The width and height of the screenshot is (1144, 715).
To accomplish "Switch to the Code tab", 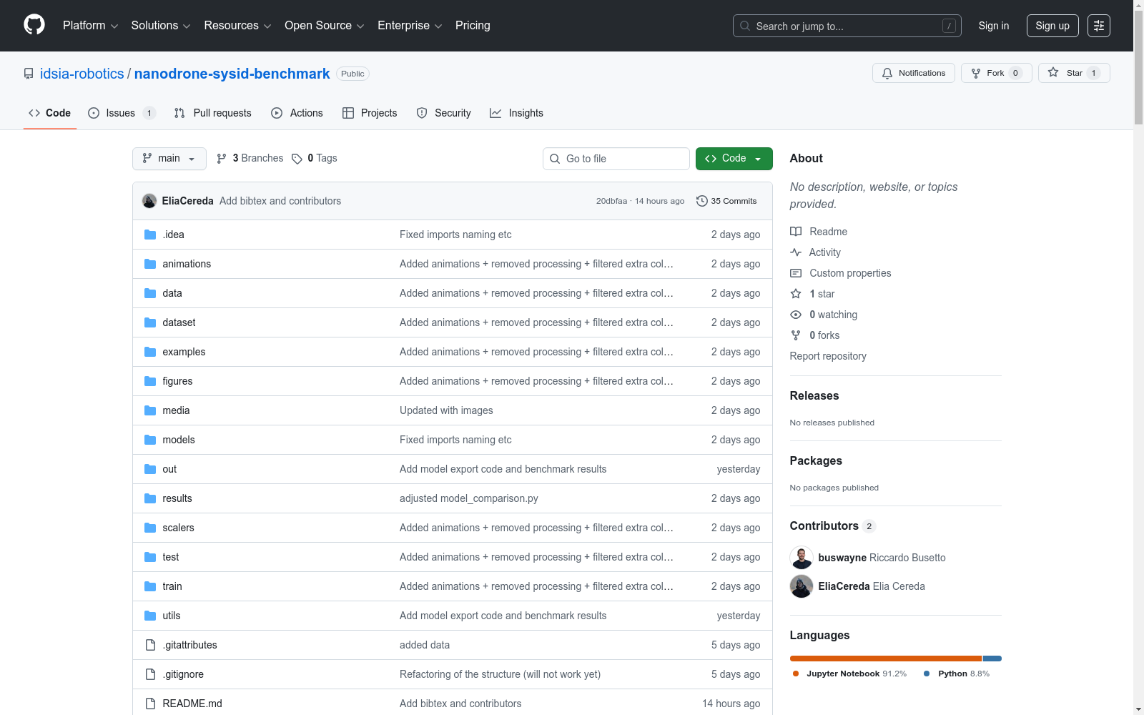I will [50, 113].
